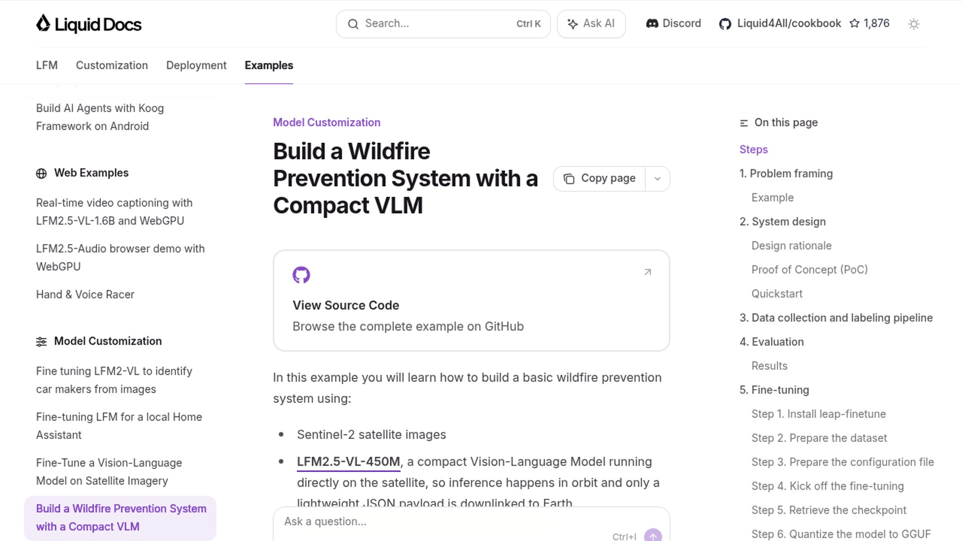Image resolution: width=962 pixels, height=541 pixels.
Task: Click the Web Examples globe icon
Action: pyautogui.click(x=41, y=173)
